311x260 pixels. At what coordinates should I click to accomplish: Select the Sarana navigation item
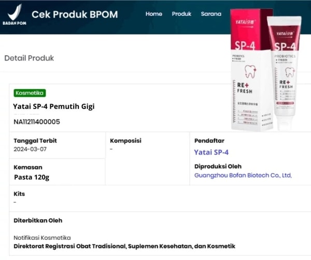point(211,14)
